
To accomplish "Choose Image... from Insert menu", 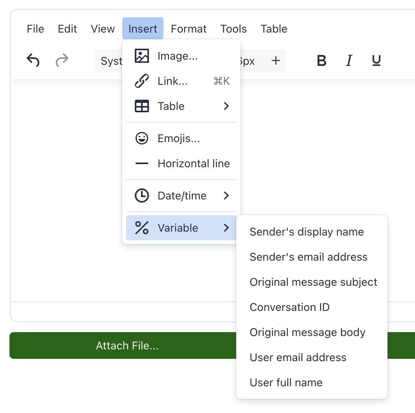I will pyautogui.click(x=181, y=56).
